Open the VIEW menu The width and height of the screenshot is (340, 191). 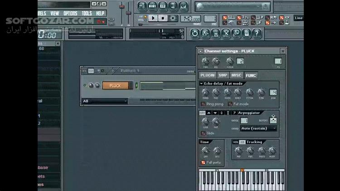point(55,14)
